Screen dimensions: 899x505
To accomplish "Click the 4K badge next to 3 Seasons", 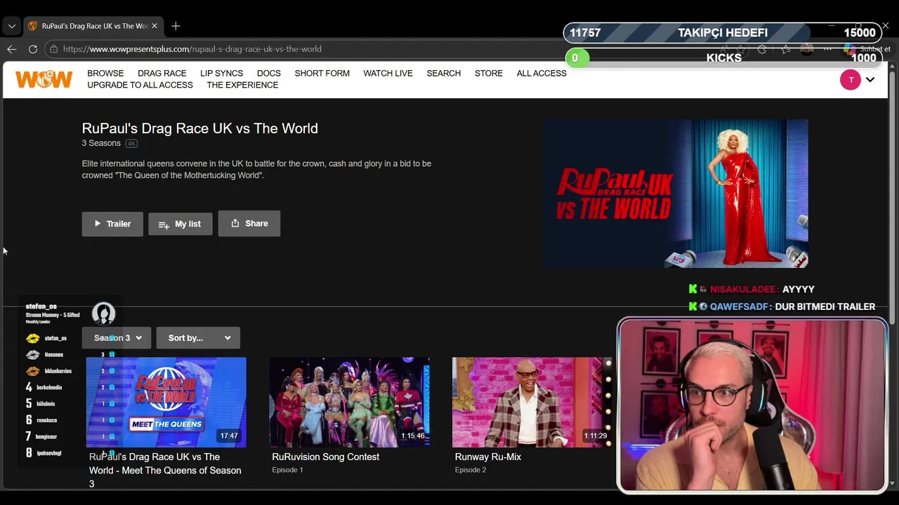I will (131, 143).
